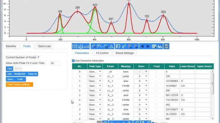Click the previous left-arrow toolbar icon

pos(142,46)
